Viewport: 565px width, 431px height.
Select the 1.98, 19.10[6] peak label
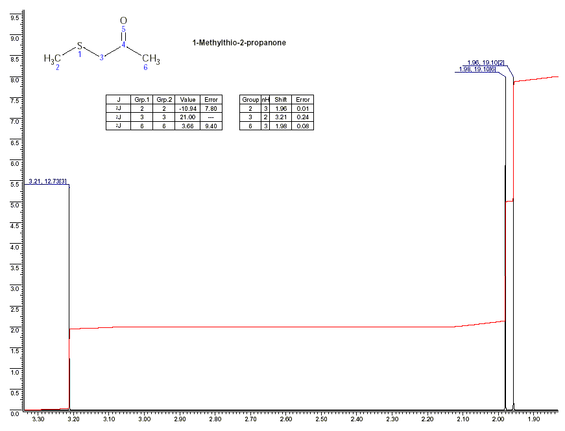tap(477, 69)
